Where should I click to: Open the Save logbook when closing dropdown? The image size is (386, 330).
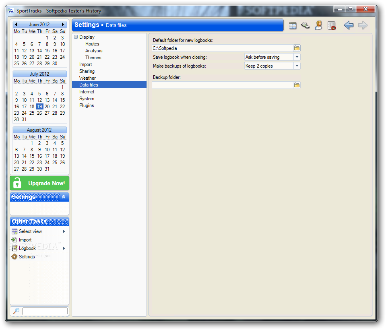pyautogui.click(x=297, y=57)
